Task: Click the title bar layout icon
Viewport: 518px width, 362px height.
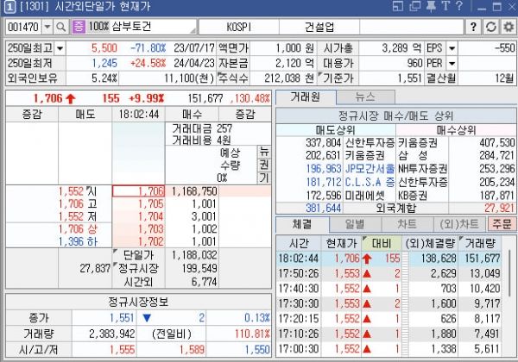Action: pyautogui.click(x=398, y=6)
